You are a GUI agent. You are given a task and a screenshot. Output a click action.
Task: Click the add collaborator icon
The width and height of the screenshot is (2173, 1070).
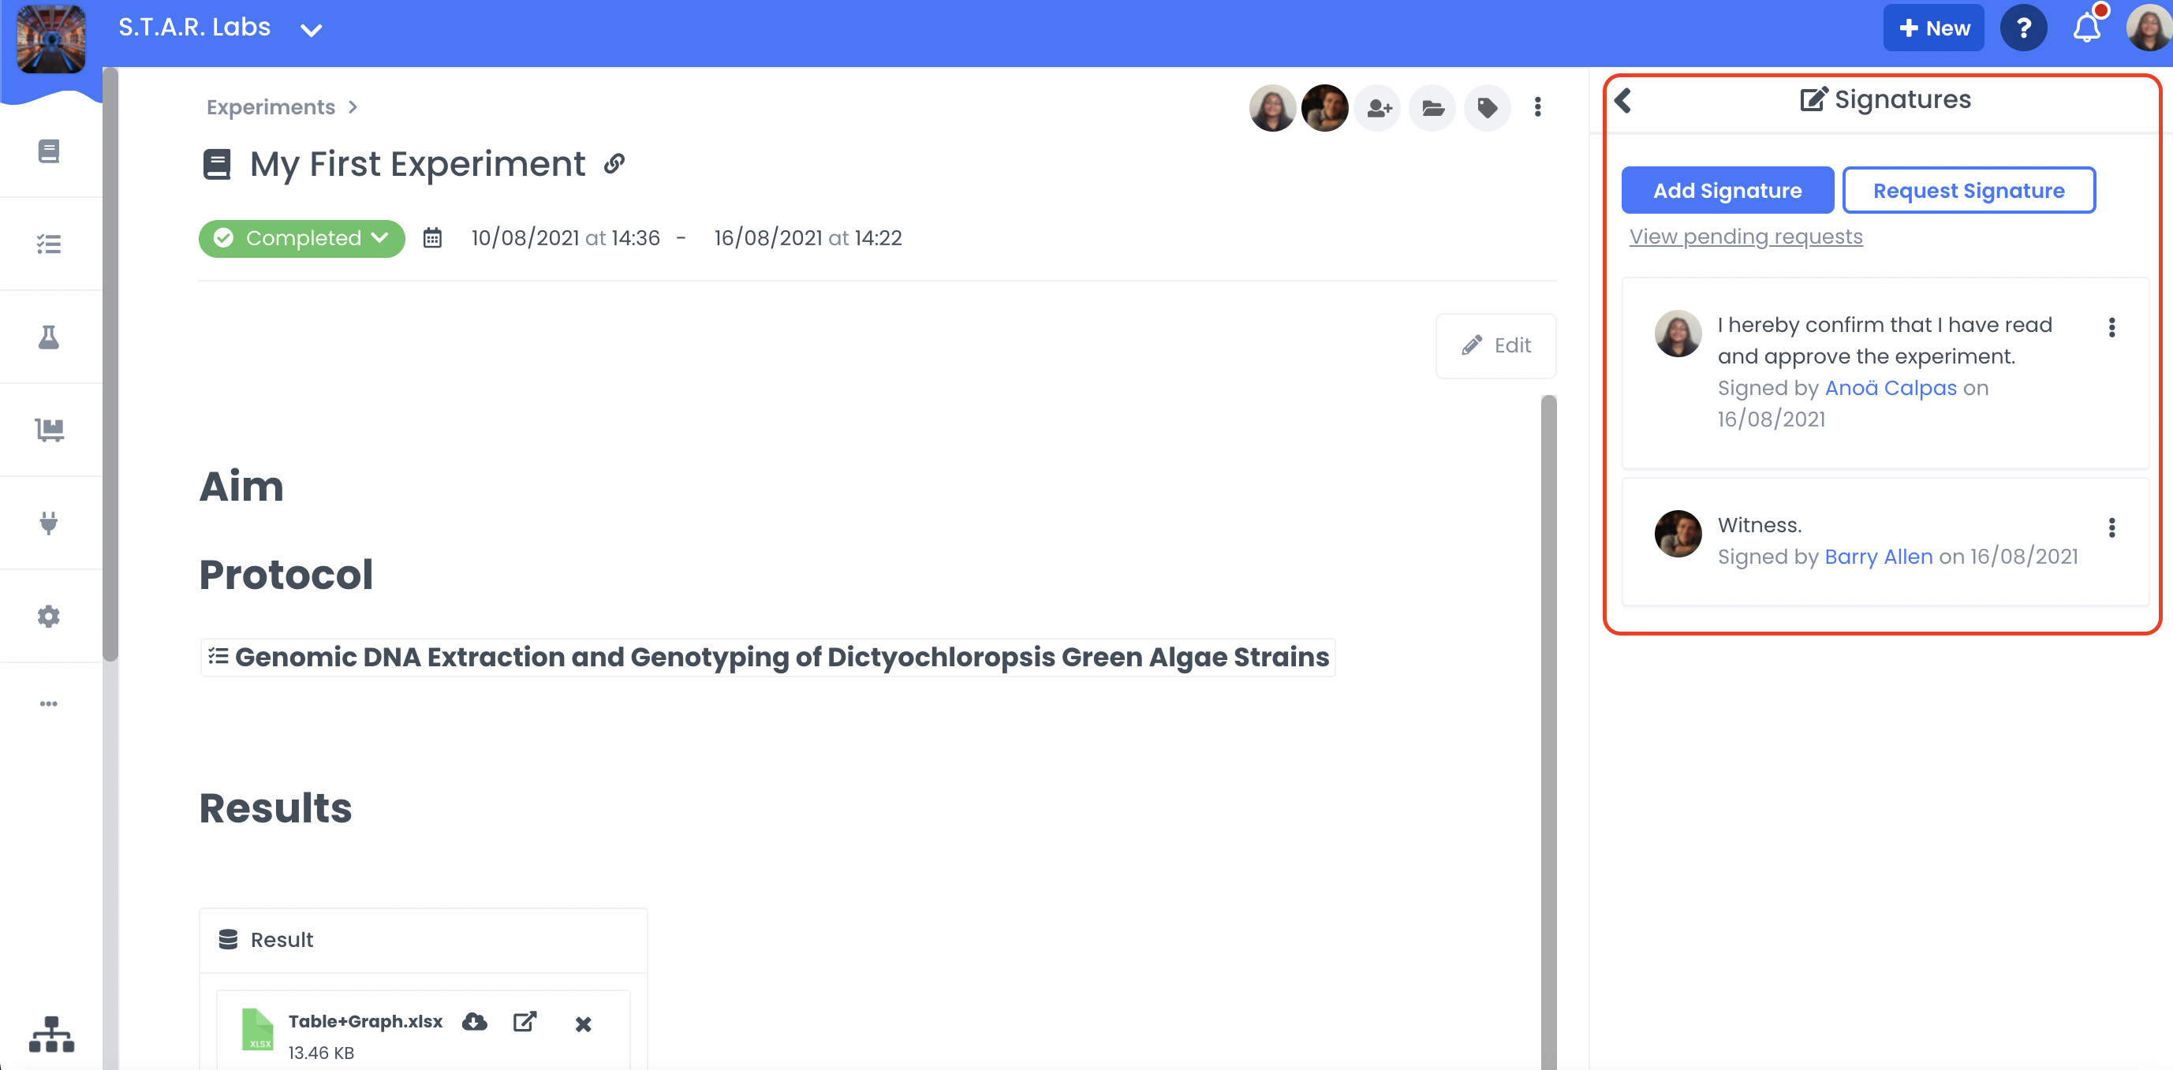[x=1380, y=108]
